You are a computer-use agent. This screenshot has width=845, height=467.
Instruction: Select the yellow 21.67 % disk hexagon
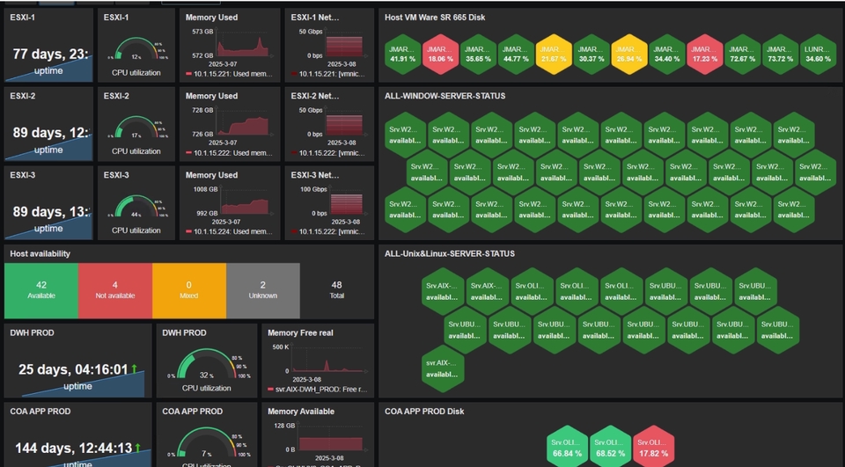[x=554, y=54]
